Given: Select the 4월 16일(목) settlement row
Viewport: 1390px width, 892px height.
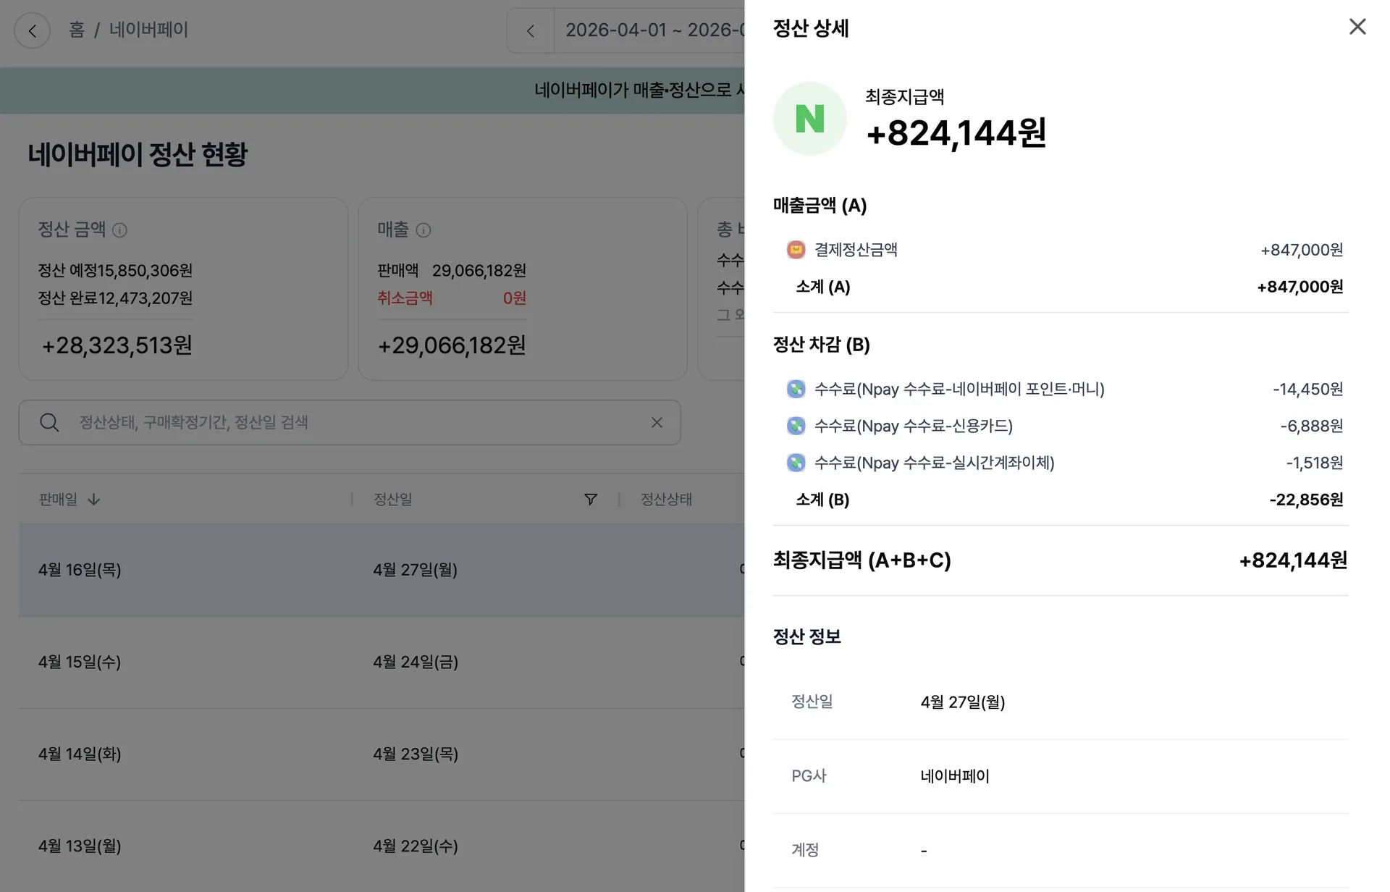Looking at the screenshot, I should point(382,570).
